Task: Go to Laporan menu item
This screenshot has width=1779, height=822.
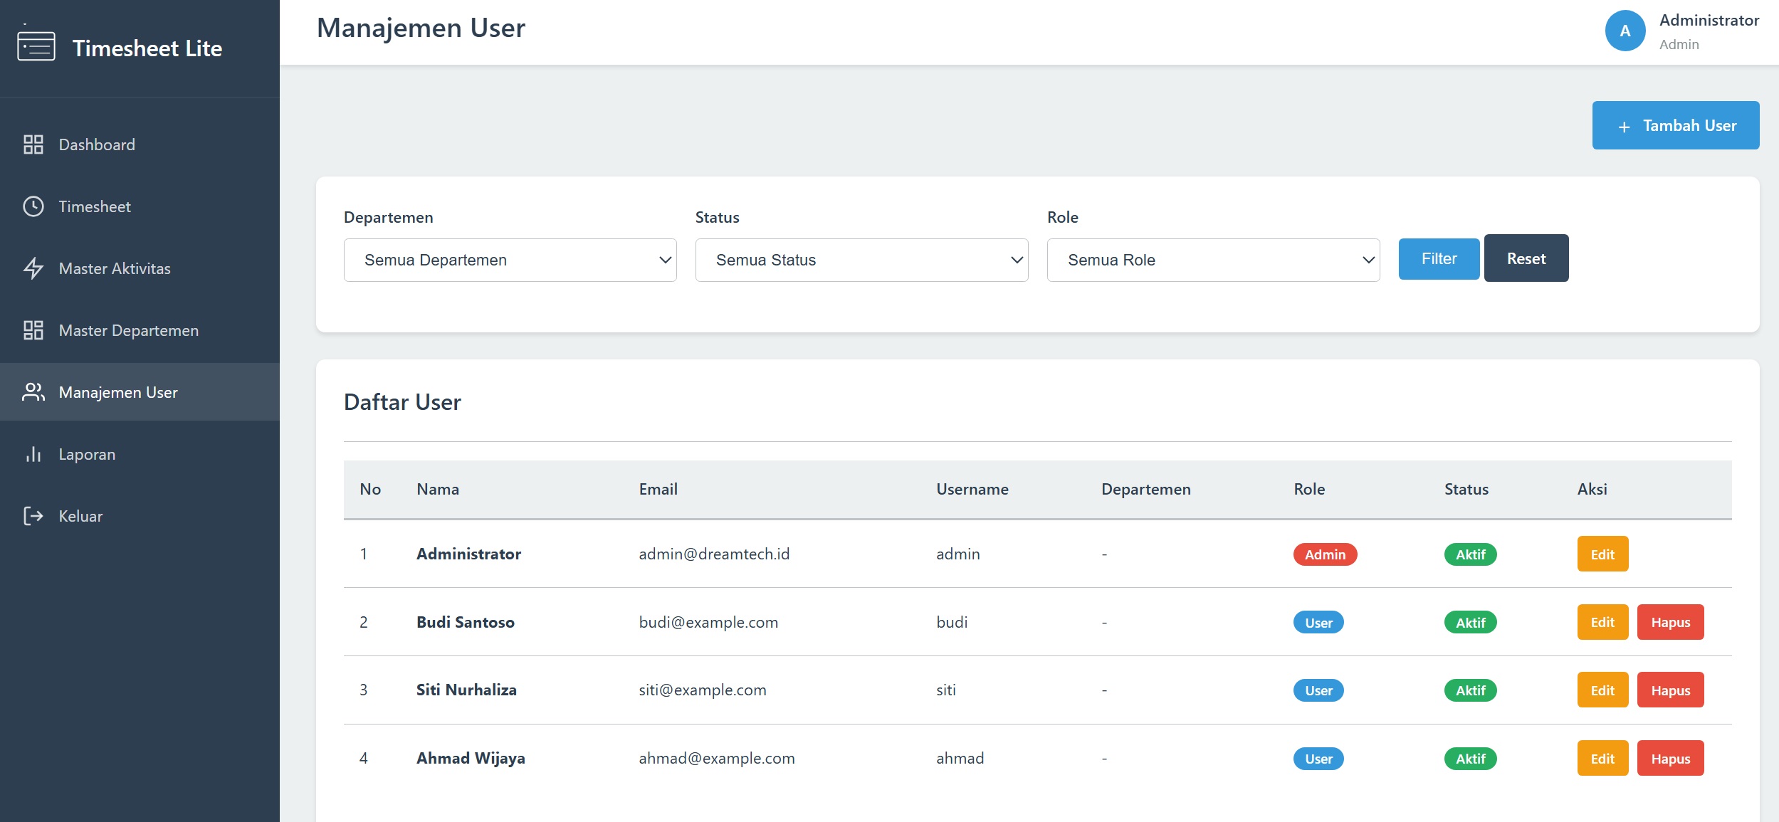Action: coord(87,454)
